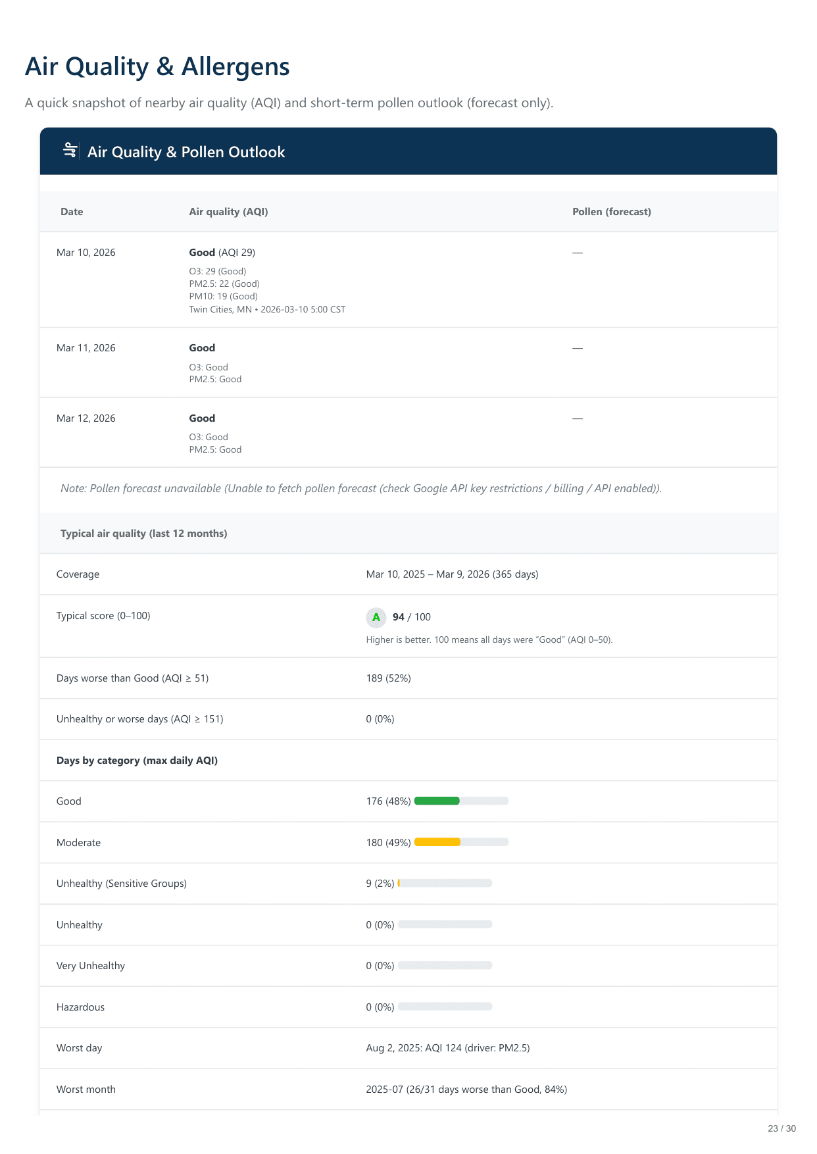This screenshot has width=817, height=1154.
Task: Click the Unhealthy (Sensitive Groups) progress bar
Action: [445, 883]
